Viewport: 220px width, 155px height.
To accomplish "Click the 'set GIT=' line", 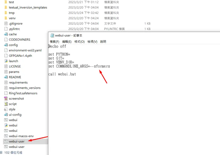I will pyautogui.click(x=56, y=58).
